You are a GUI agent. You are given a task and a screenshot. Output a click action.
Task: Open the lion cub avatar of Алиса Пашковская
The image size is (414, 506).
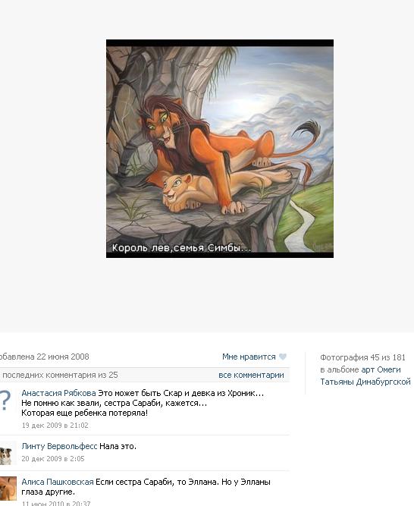[x=8, y=488]
